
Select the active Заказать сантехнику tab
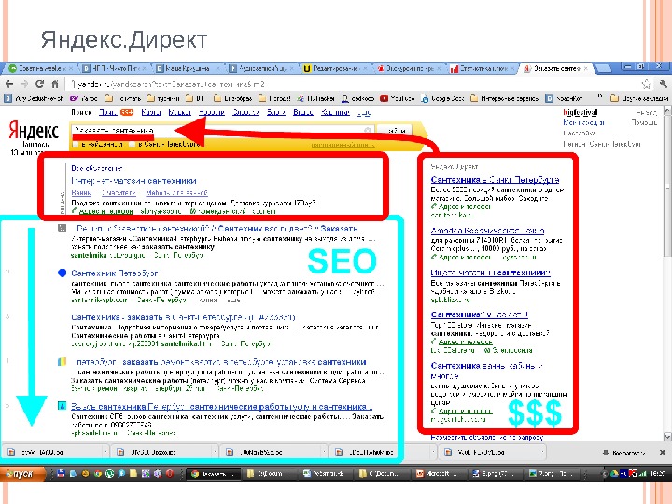click(x=555, y=68)
